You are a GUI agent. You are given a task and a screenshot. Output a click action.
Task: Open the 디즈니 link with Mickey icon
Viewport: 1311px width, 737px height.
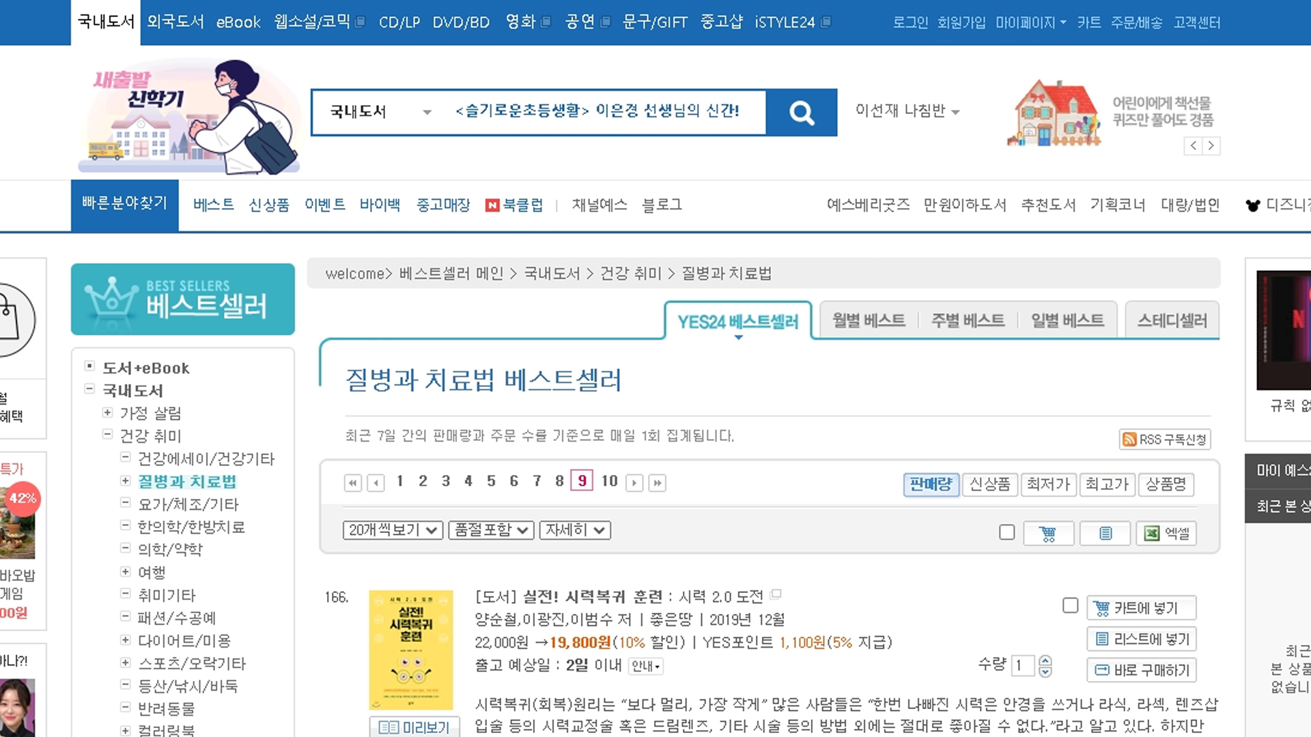point(1277,205)
